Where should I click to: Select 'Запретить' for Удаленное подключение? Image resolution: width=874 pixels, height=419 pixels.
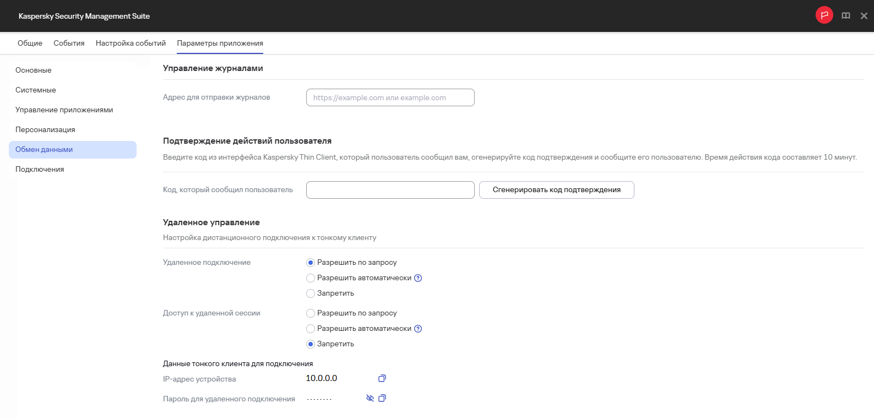point(311,293)
